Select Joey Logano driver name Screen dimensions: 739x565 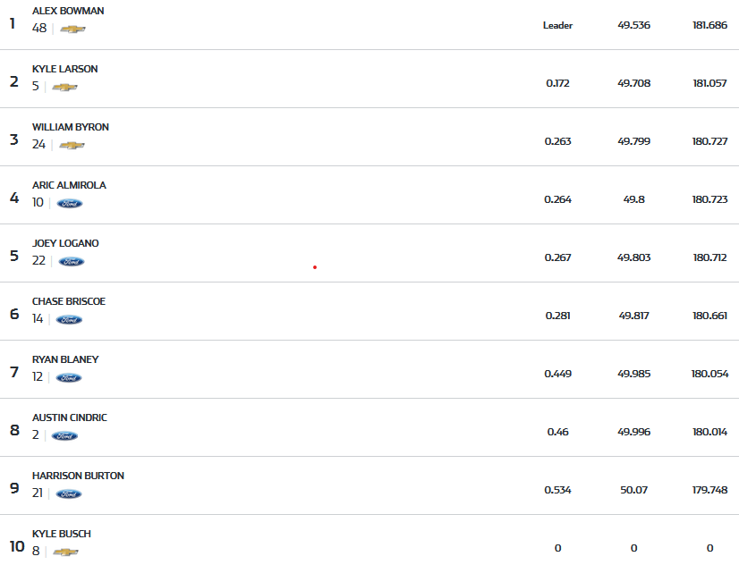pyautogui.click(x=65, y=243)
